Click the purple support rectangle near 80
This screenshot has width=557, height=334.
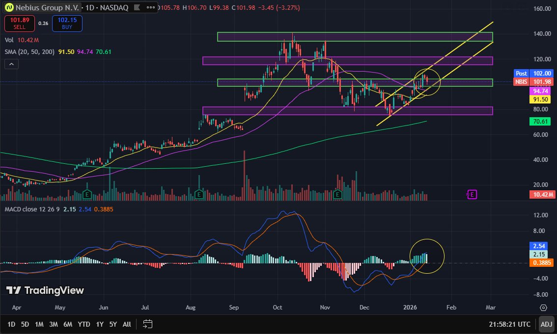point(347,111)
